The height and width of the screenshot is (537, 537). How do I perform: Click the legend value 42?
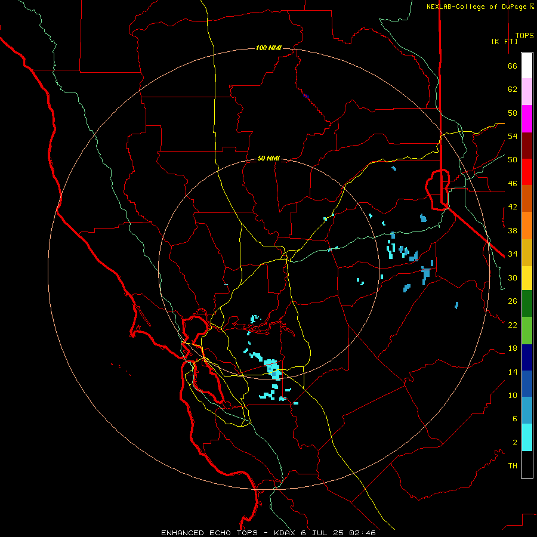(x=513, y=207)
